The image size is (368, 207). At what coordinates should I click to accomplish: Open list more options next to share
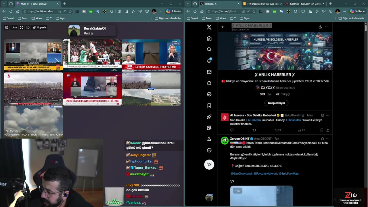coord(327,27)
